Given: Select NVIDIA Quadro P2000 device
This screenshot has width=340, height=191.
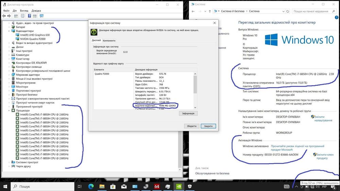Looking at the screenshot, I should tap(33, 39).
